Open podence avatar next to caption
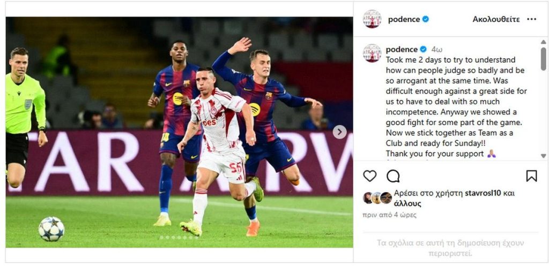 [x=372, y=53]
